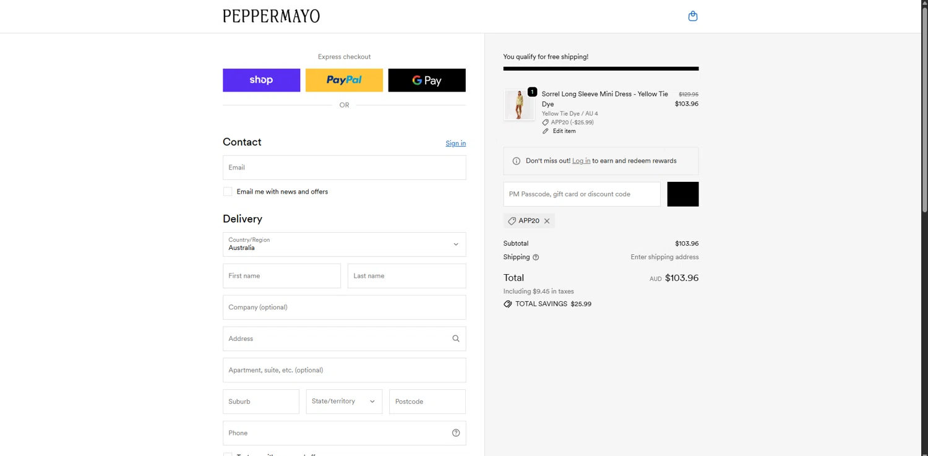Click the Suburb field
The width and height of the screenshot is (928, 456).
(261, 402)
